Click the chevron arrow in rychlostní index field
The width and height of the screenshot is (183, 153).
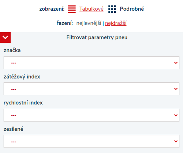click(x=176, y=115)
